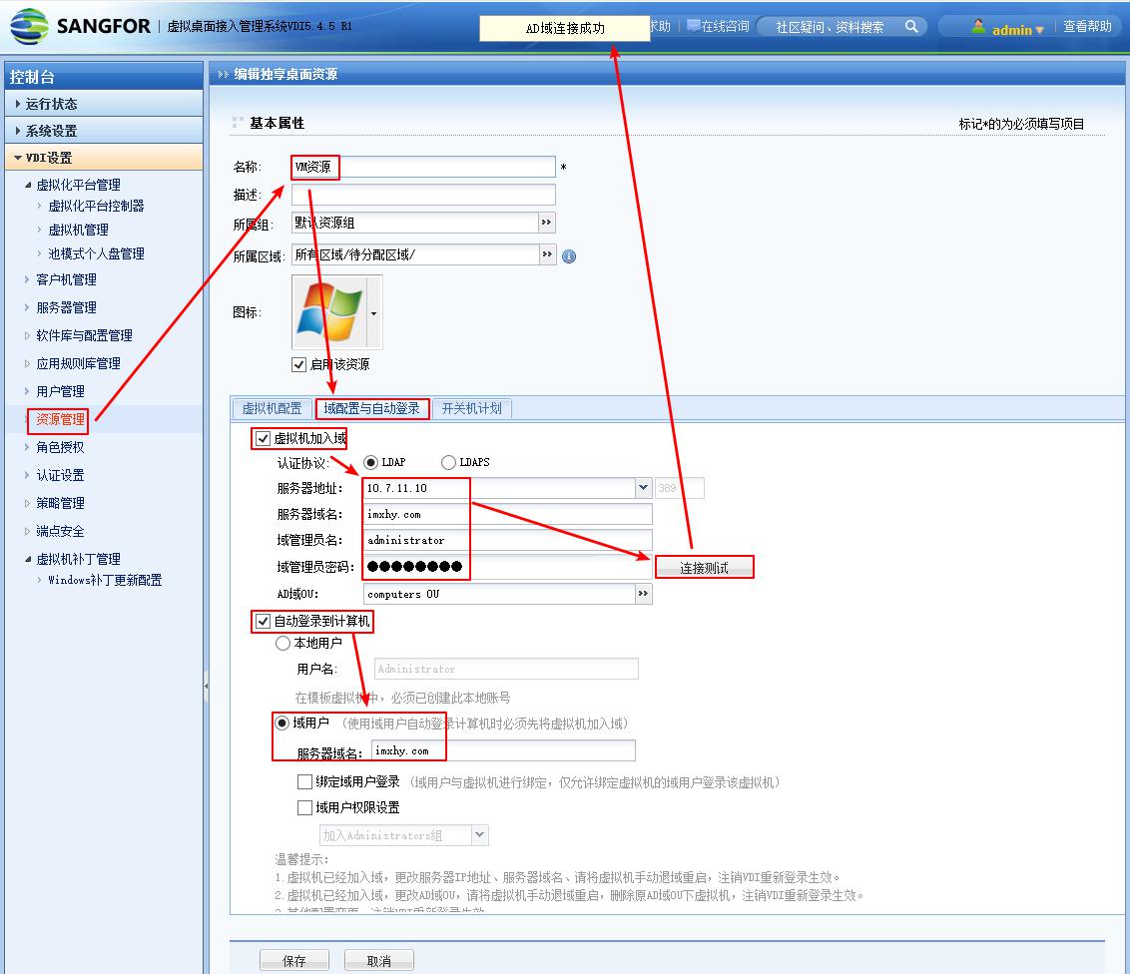Switch to the 开关机计划 tab
This screenshot has width=1130, height=974.
pos(472,408)
